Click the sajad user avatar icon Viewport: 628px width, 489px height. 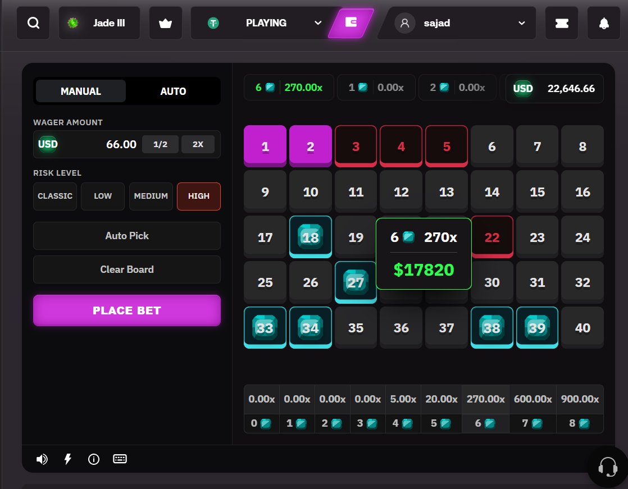pos(405,23)
